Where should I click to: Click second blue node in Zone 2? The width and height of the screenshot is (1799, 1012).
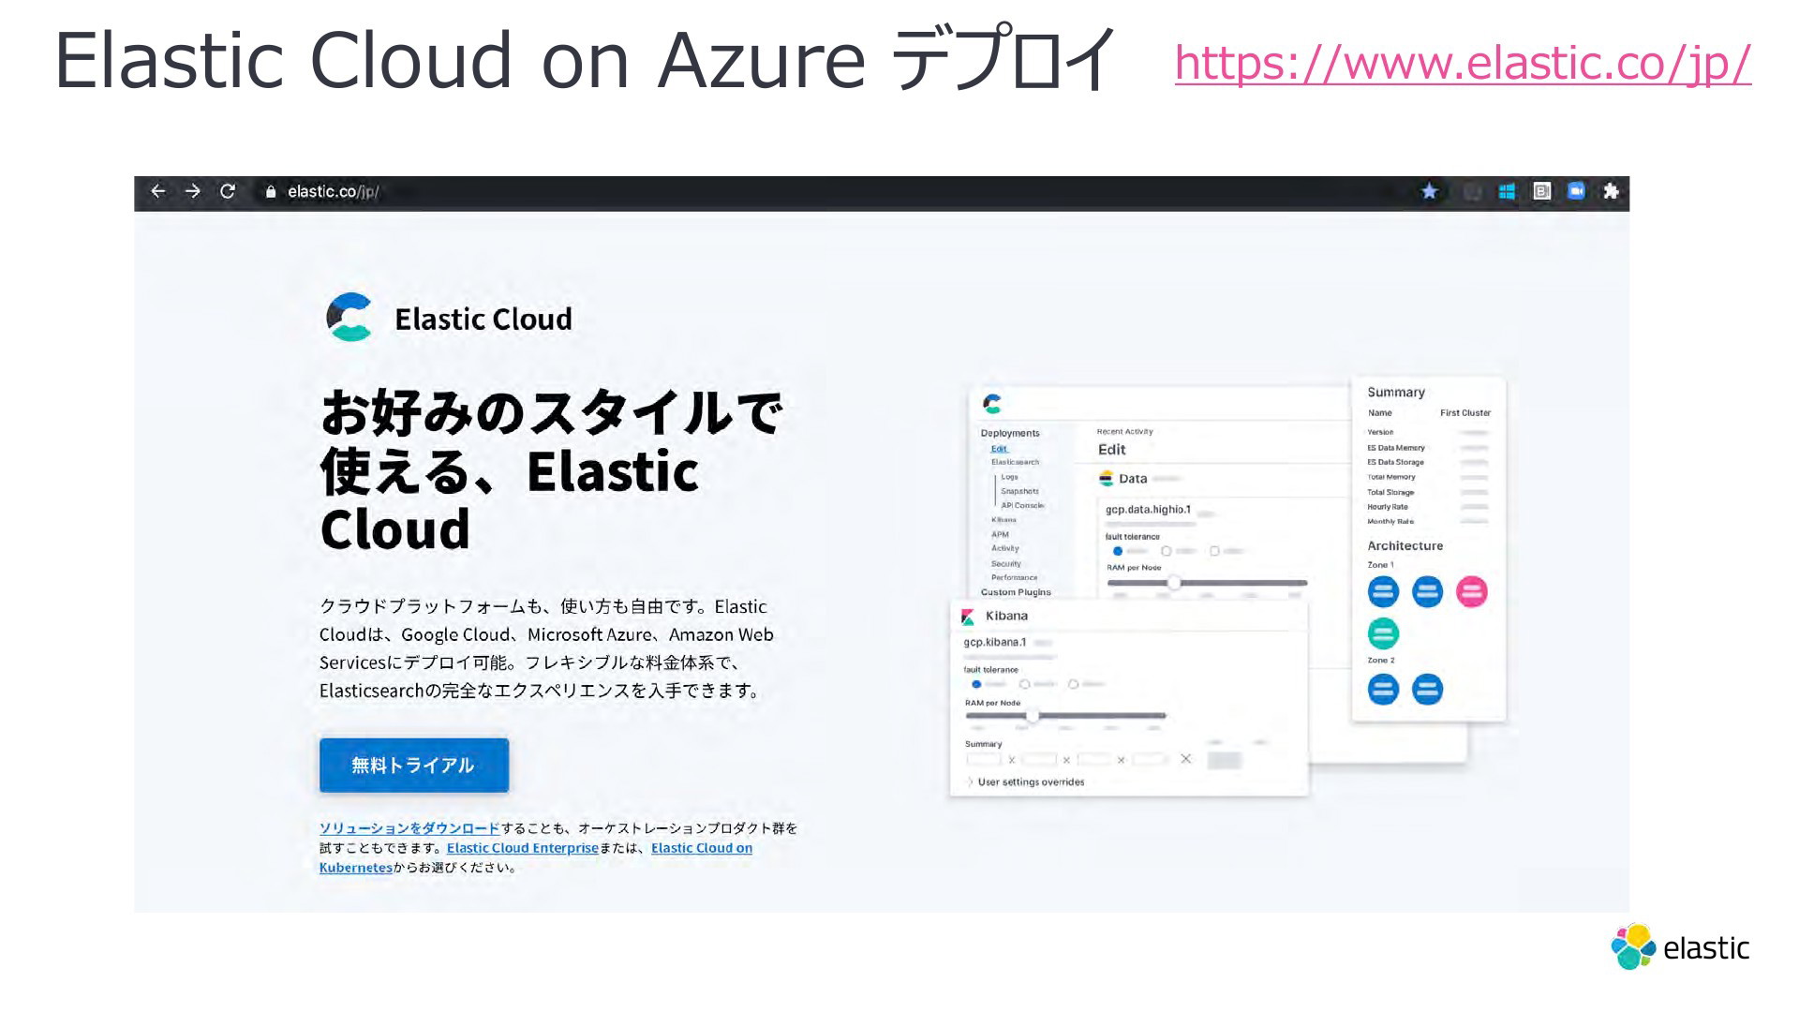pyautogui.click(x=1427, y=690)
